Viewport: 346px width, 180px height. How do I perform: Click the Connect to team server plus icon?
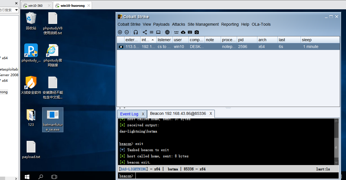120,32
